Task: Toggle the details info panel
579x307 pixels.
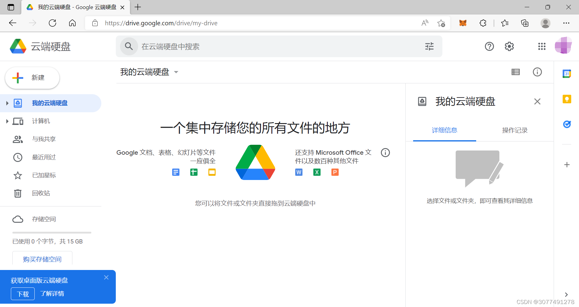Action: point(537,72)
